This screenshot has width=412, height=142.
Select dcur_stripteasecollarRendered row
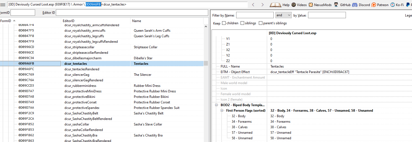(x=102, y=53)
